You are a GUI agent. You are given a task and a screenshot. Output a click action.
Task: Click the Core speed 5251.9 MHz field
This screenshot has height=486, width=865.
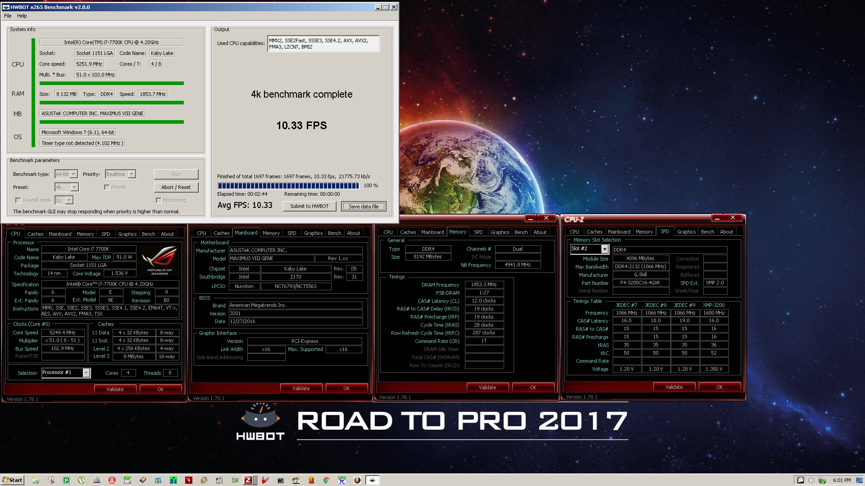click(89, 64)
